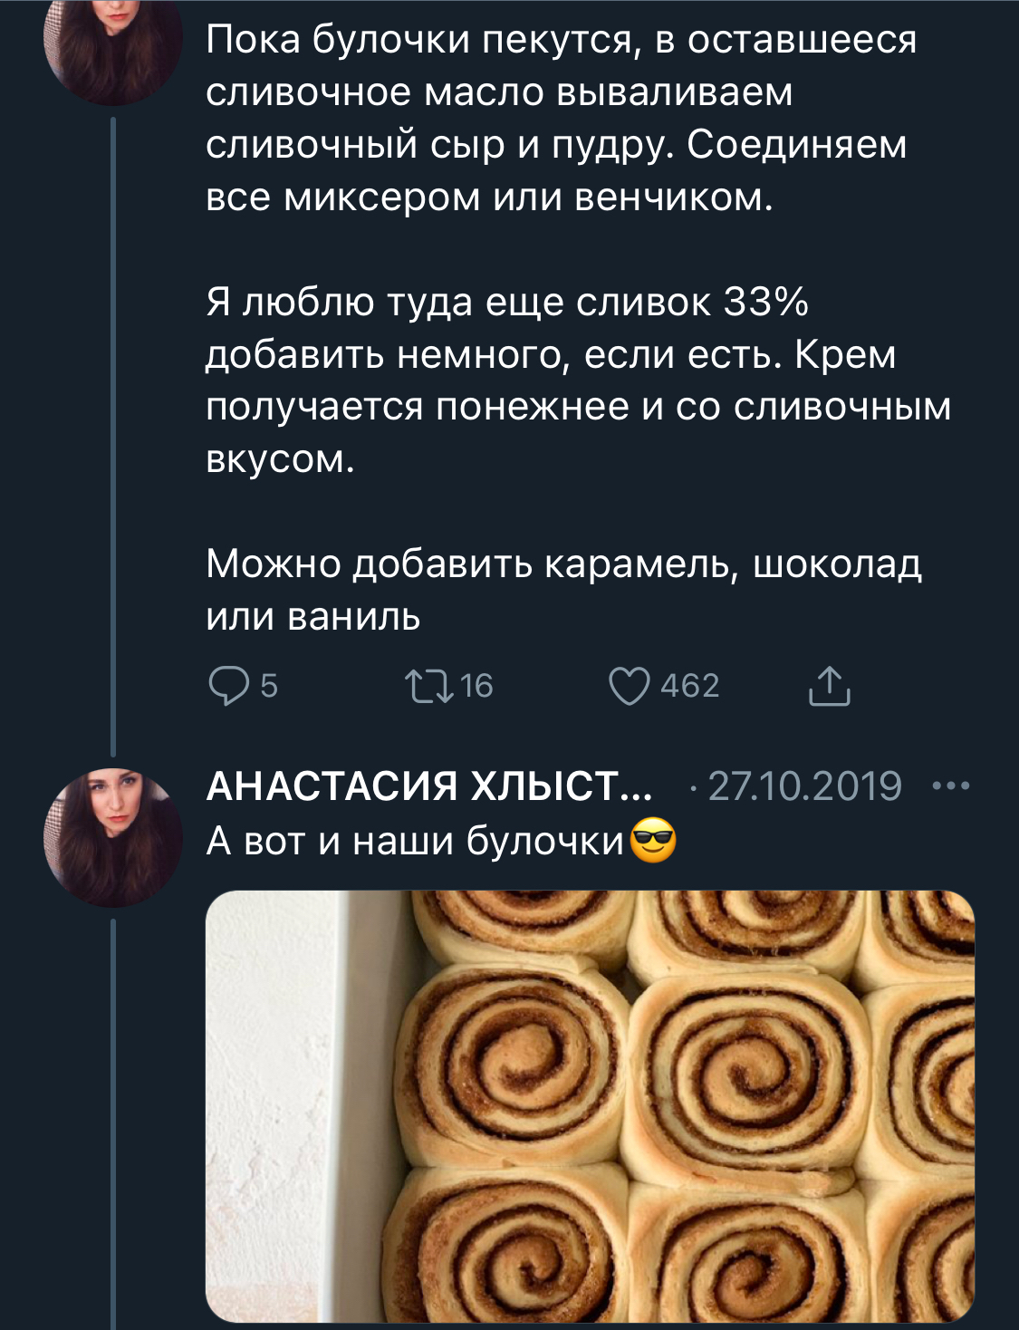Tap the reply speech bubble icon

[x=228, y=686]
